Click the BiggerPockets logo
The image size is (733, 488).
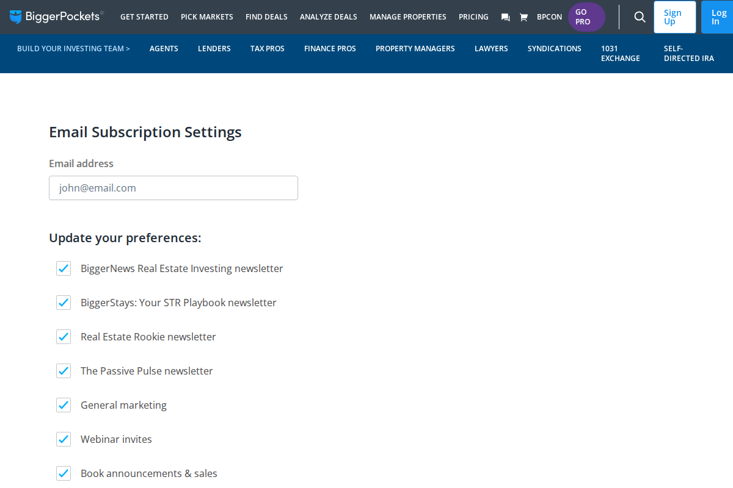coord(57,16)
